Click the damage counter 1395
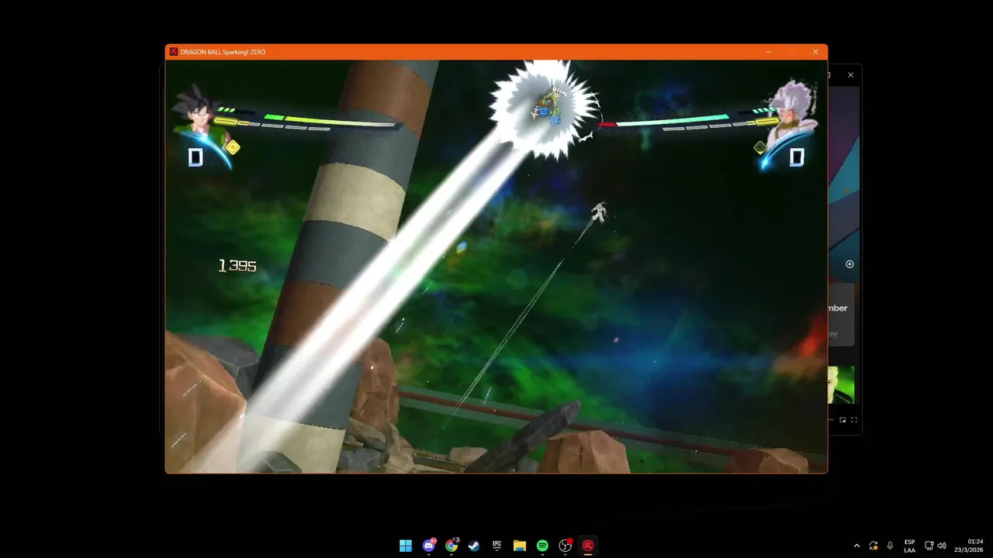 [237, 266]
